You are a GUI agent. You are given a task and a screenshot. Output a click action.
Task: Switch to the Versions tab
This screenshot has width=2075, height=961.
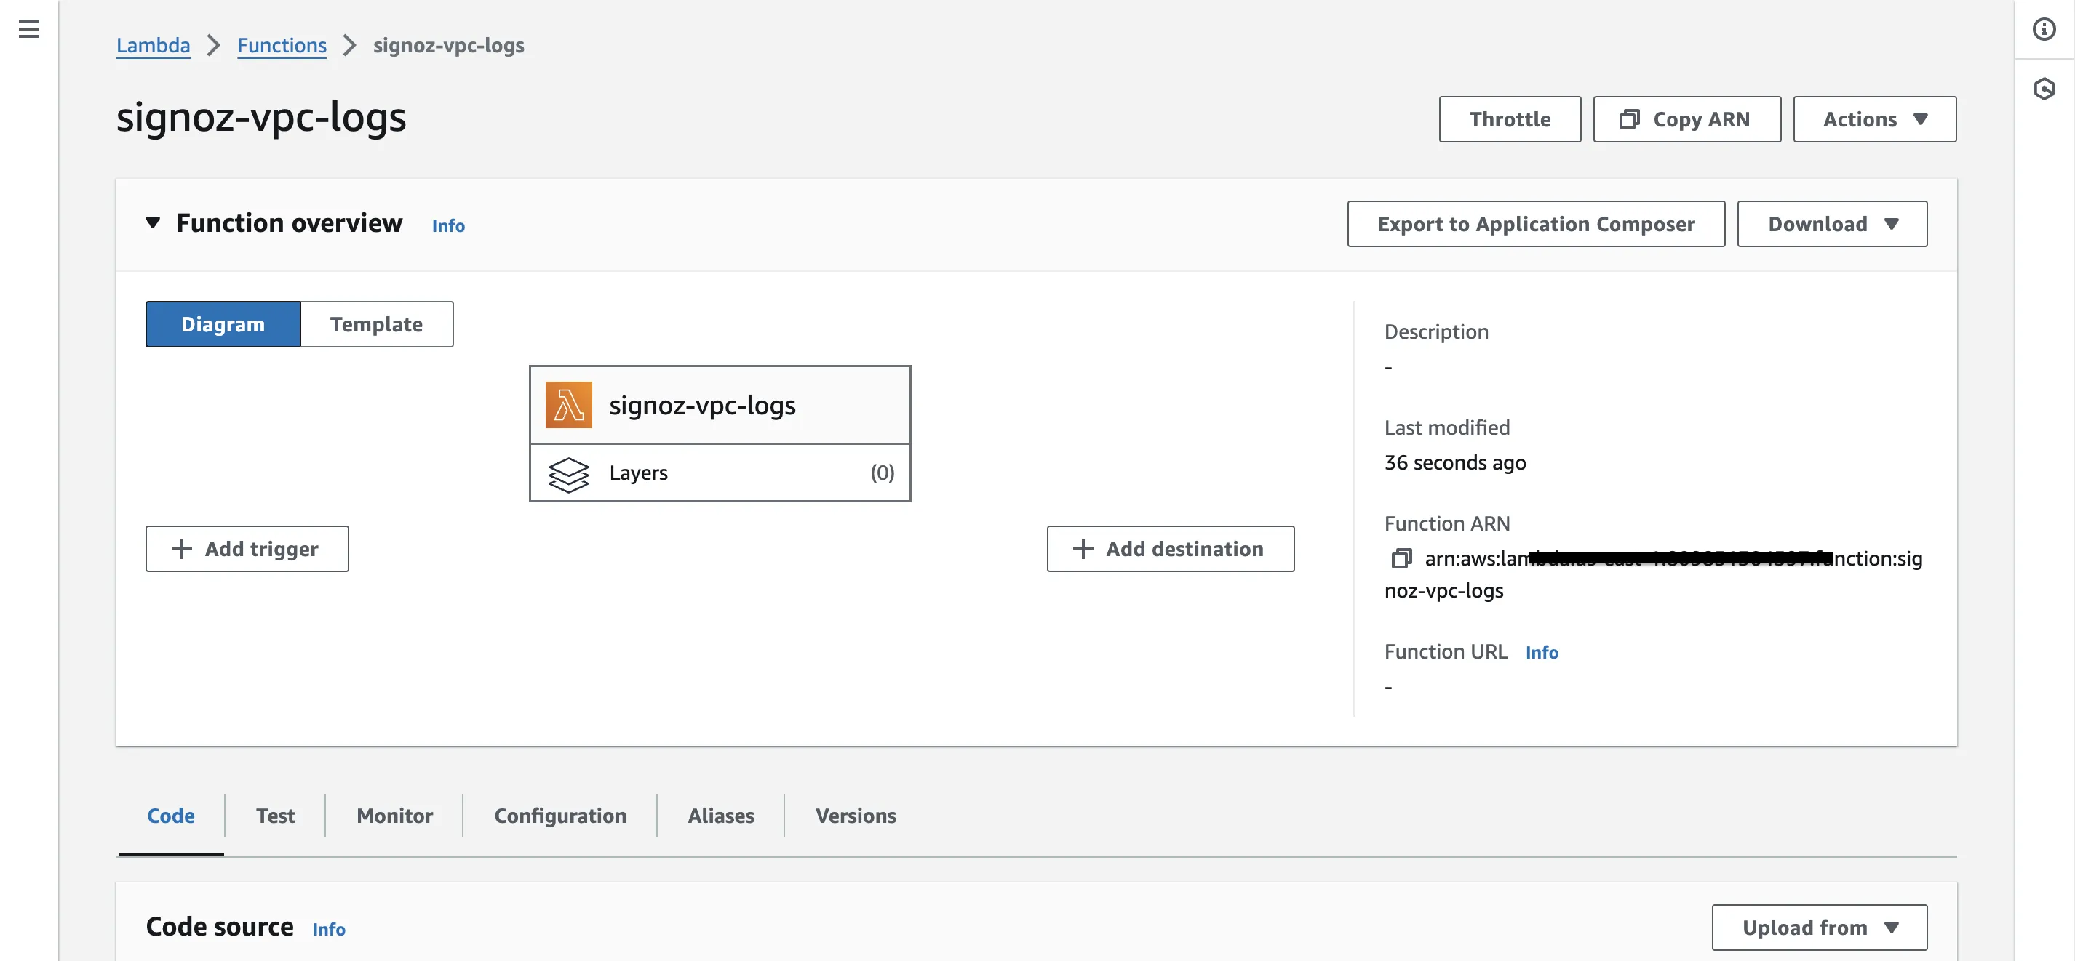click(856, 816)
